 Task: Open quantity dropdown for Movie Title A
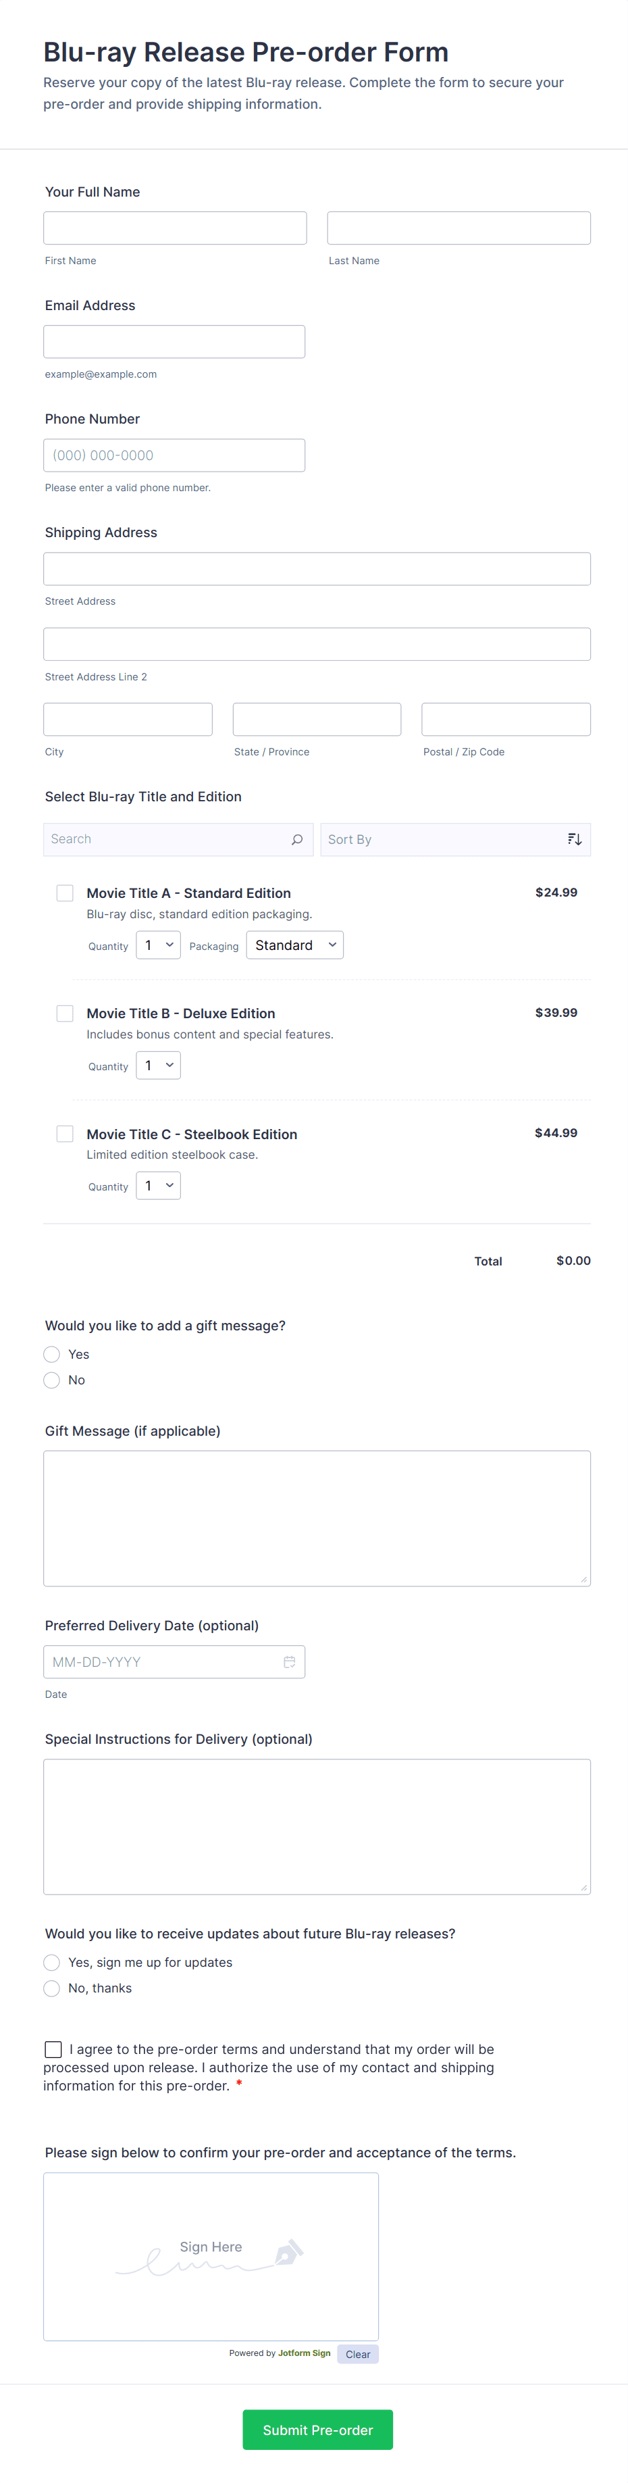tap(158, 946)
